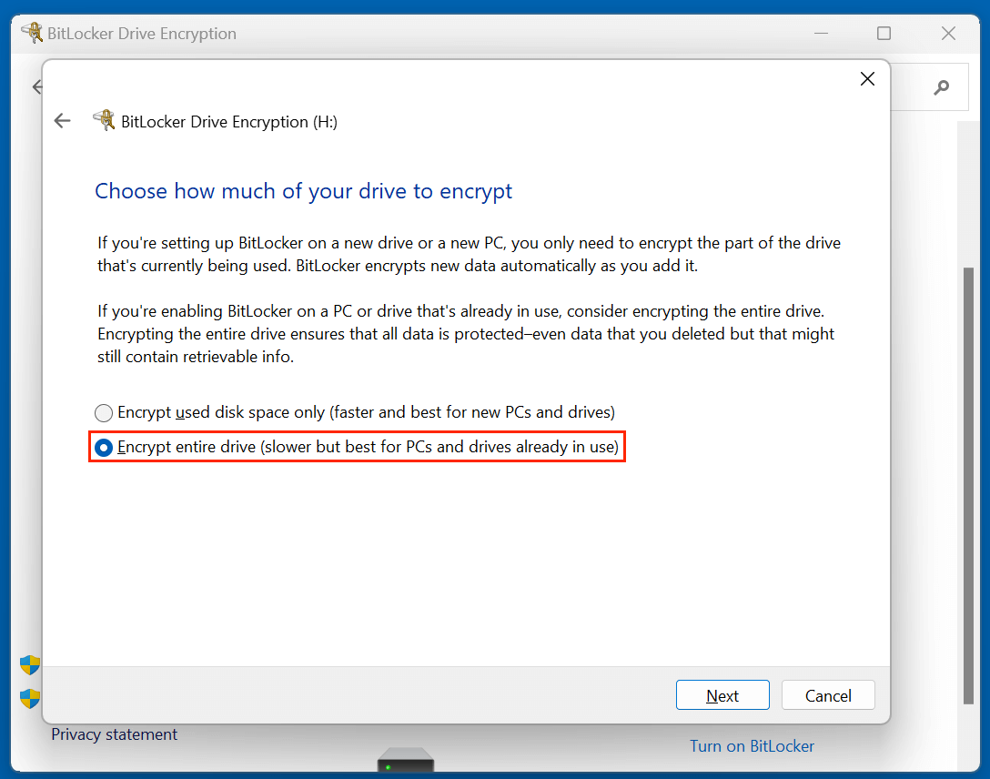The height and width of the screenshot is (779, 990).
Task: Click the Next button
Action: point(722,694)
